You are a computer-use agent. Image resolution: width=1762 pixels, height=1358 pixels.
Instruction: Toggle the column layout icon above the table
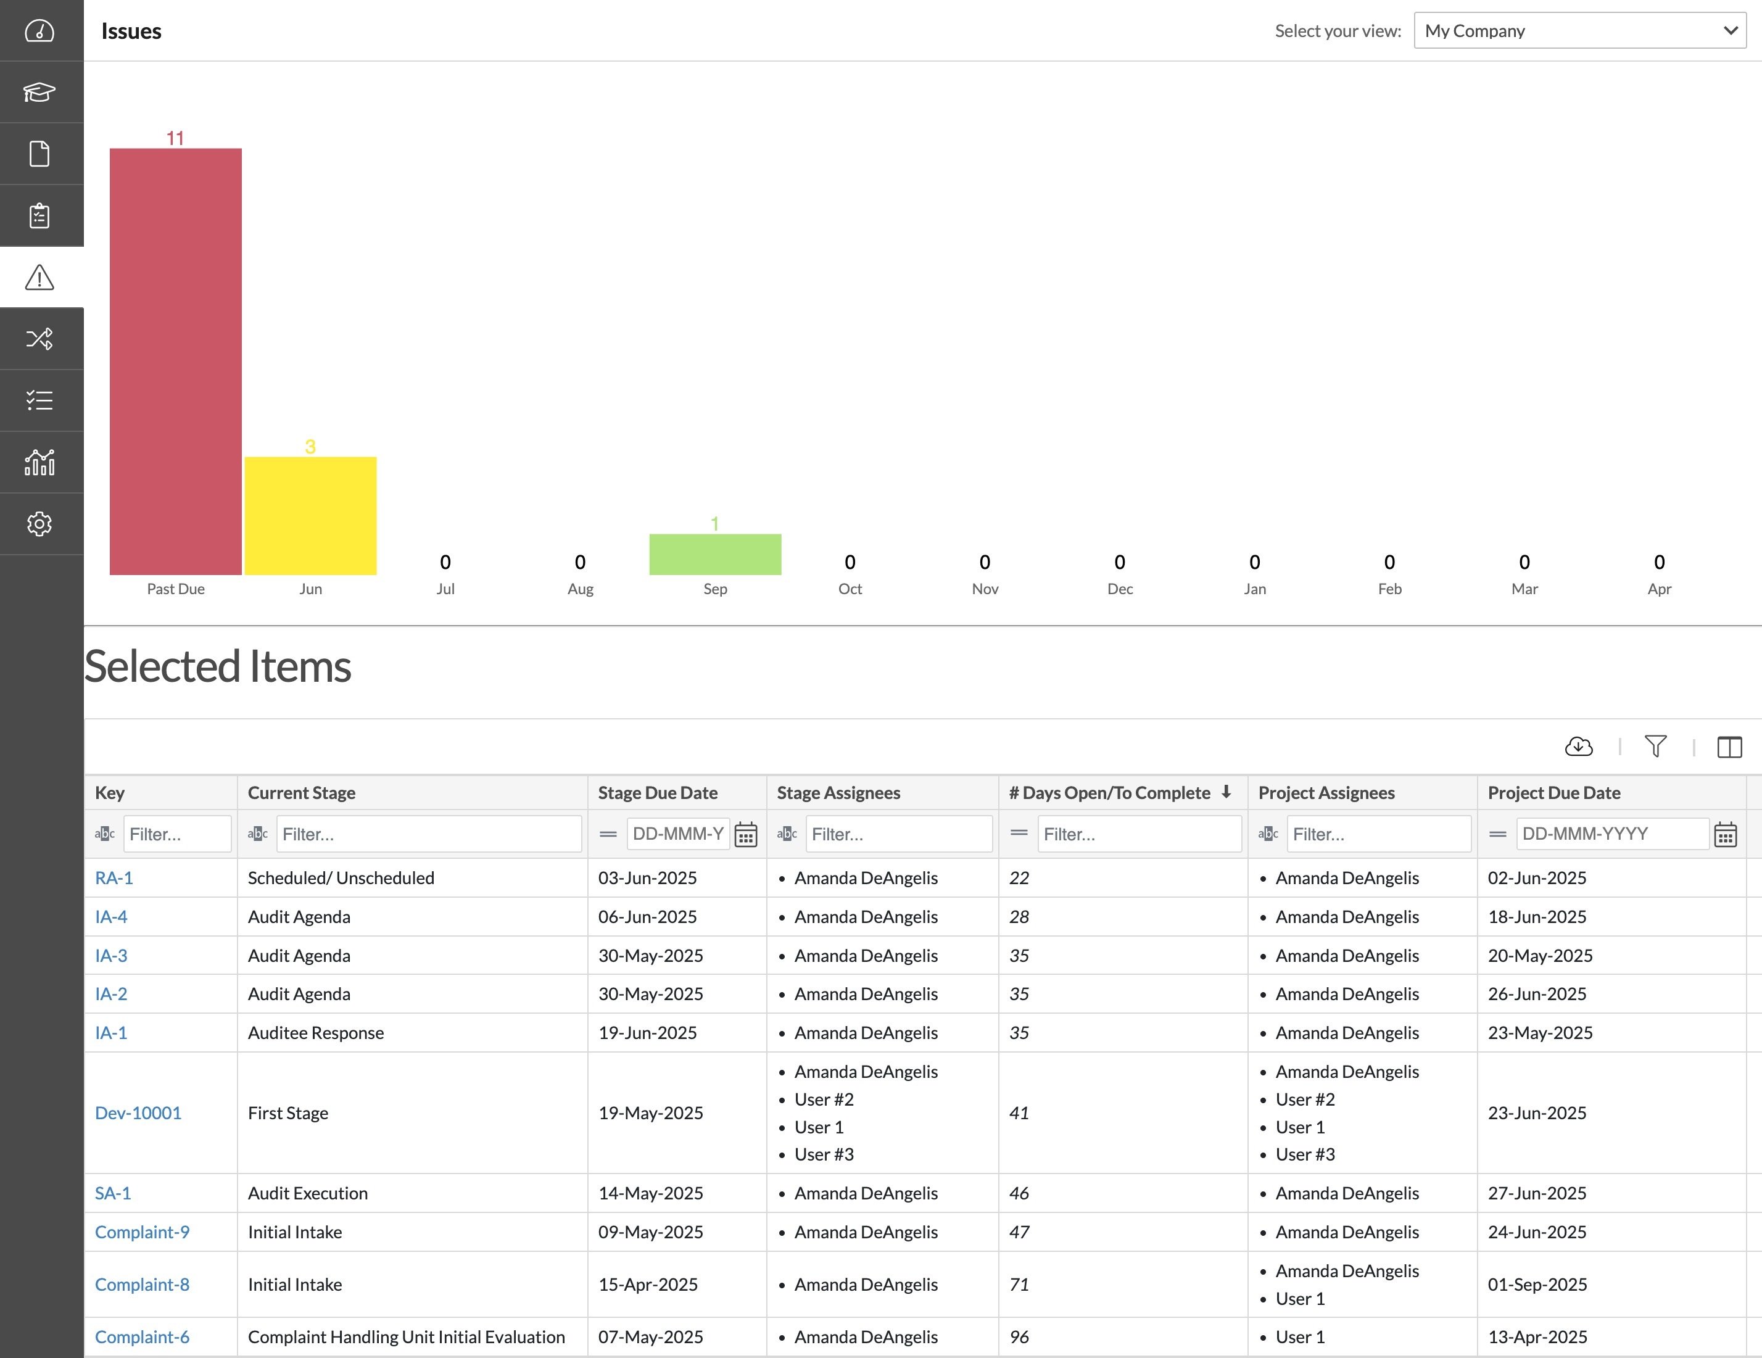click(x=1731, y=747)
